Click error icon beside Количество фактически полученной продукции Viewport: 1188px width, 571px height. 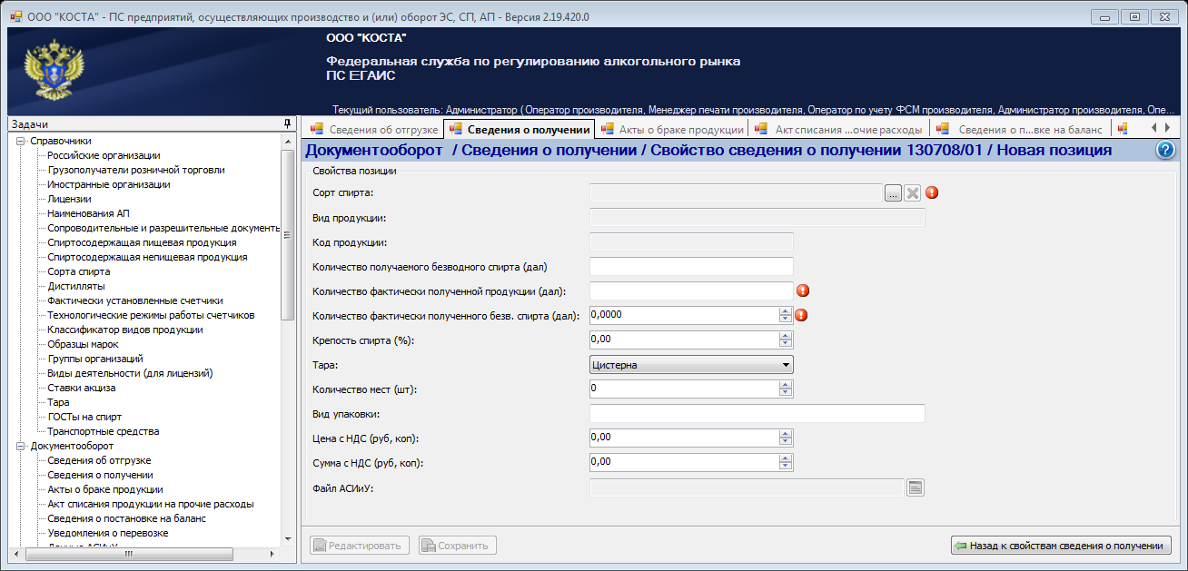click(x=803, y=290)
